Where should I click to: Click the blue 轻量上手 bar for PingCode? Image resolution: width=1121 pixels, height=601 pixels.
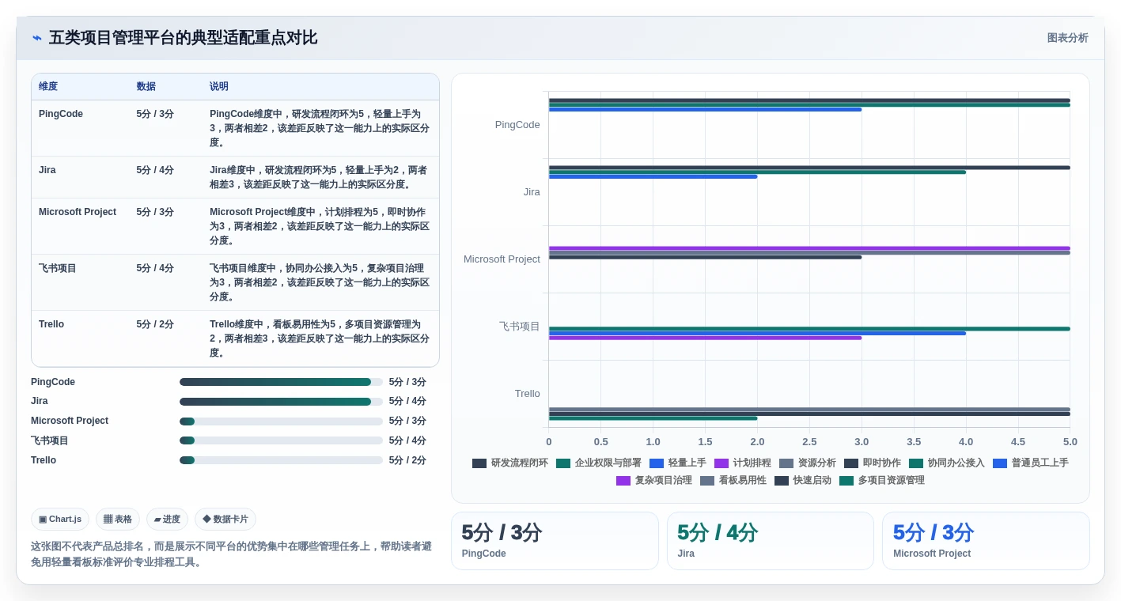tap(705, 110)
